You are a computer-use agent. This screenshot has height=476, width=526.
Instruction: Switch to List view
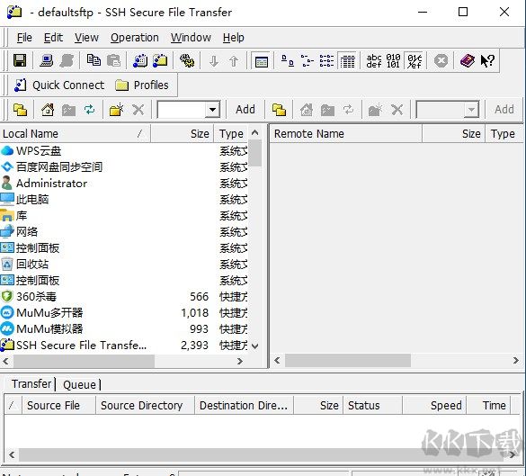click(326, 61)
